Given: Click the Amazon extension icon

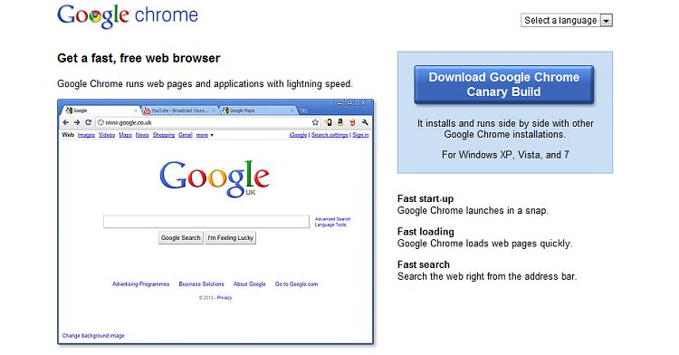Looking at the screenshot, I should (x=340, y=122).
